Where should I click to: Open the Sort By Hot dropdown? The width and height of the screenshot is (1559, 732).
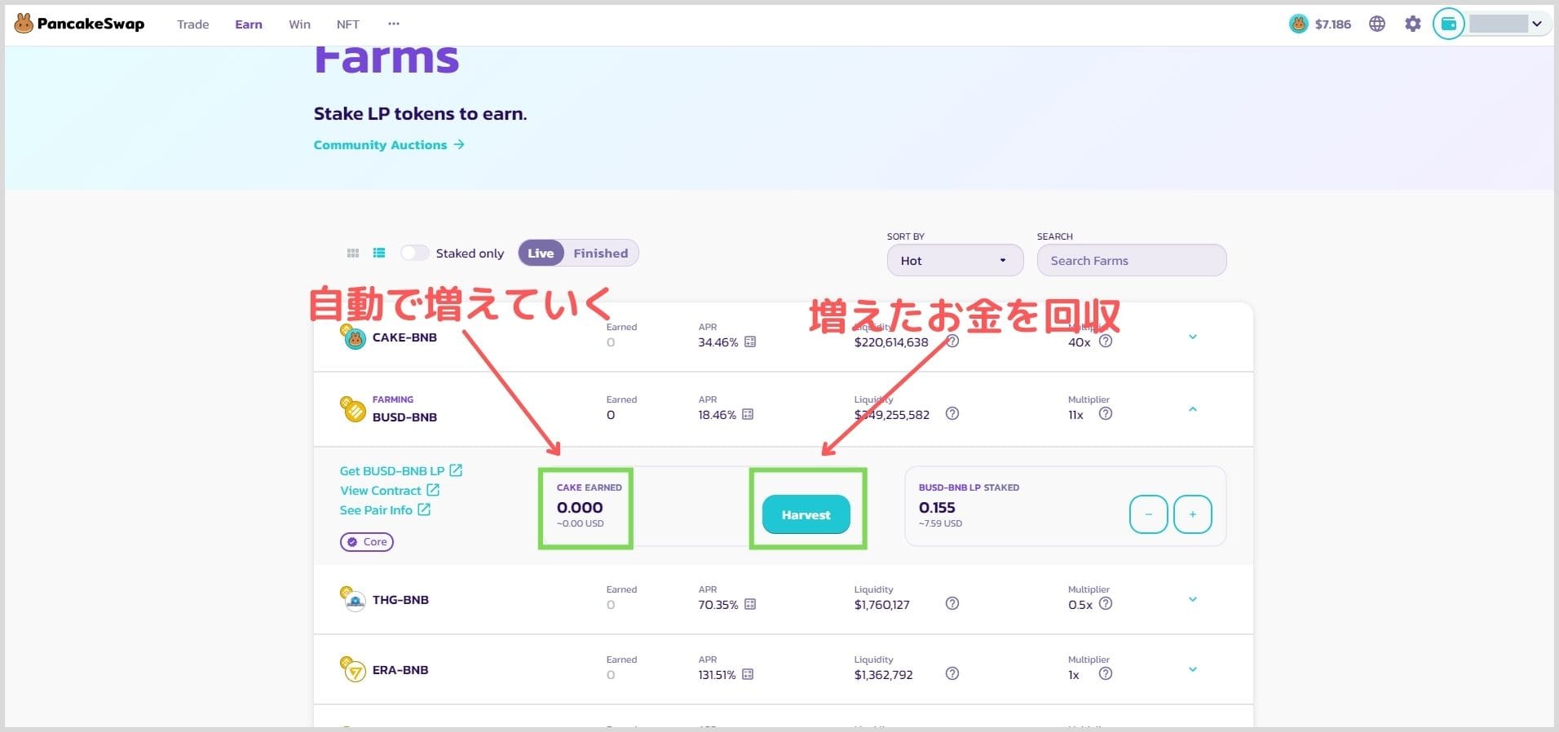pos(955,260)
